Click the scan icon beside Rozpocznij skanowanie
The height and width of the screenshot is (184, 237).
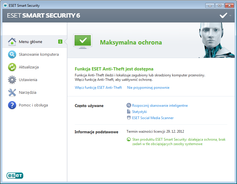coord(129,105)
